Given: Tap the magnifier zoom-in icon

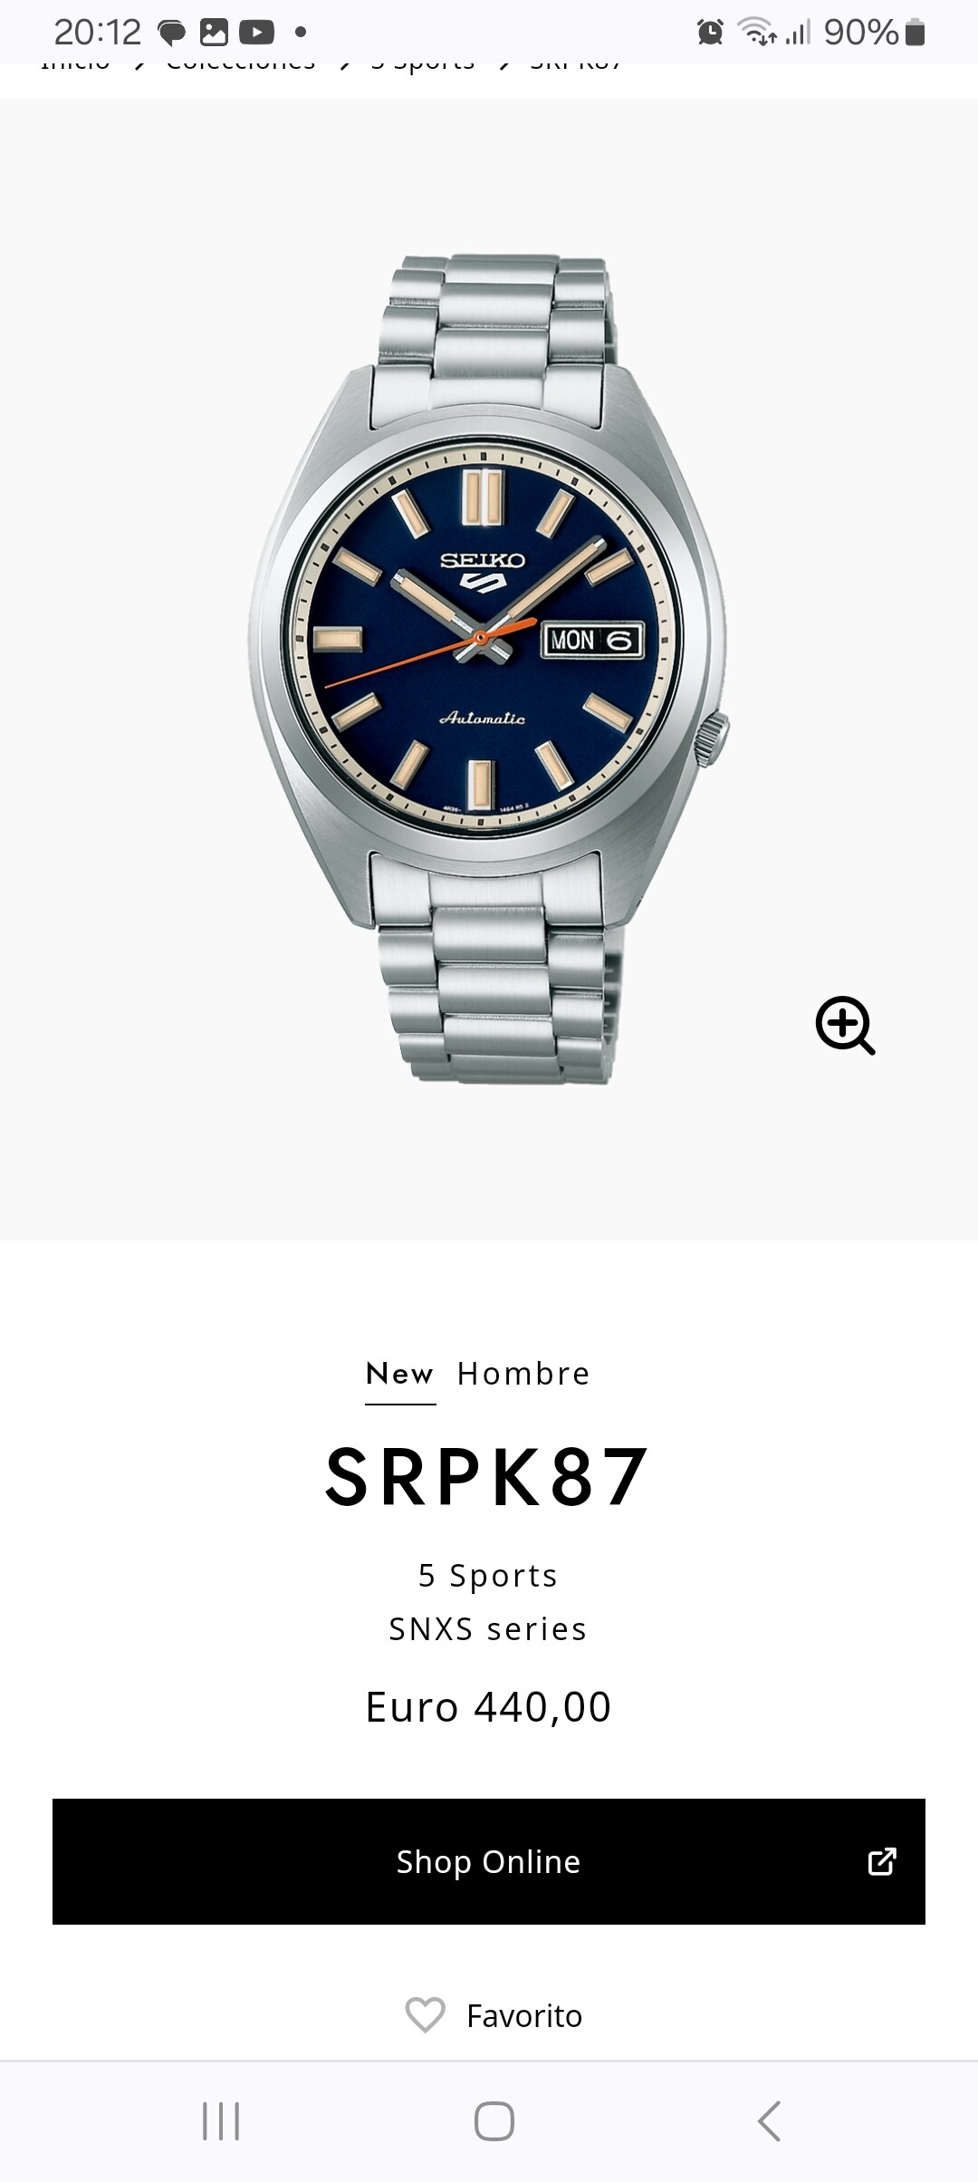Looking at the screenshot, I should click(845, 1025).
